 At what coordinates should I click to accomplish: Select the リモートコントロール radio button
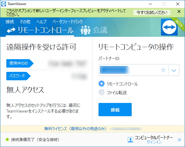[x=102, y=84]
